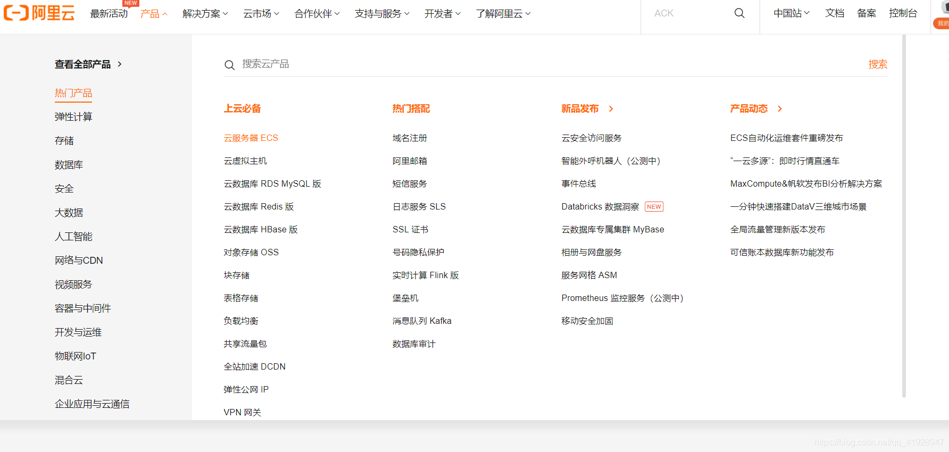The image size is (949, 452).
Task: Select the 视频服务 category
Action: point(73,284)
